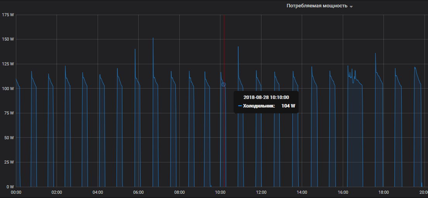This screenshot has height=198, width=428.
Task: Click the 06:00 time axis label
Action: pos(138,192)
